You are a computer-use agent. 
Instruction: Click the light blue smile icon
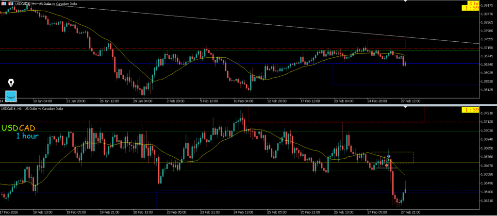(11, 96)
